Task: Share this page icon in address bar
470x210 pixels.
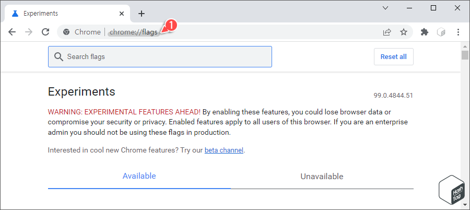Action: pyautogui.click(x=387, y=32)
